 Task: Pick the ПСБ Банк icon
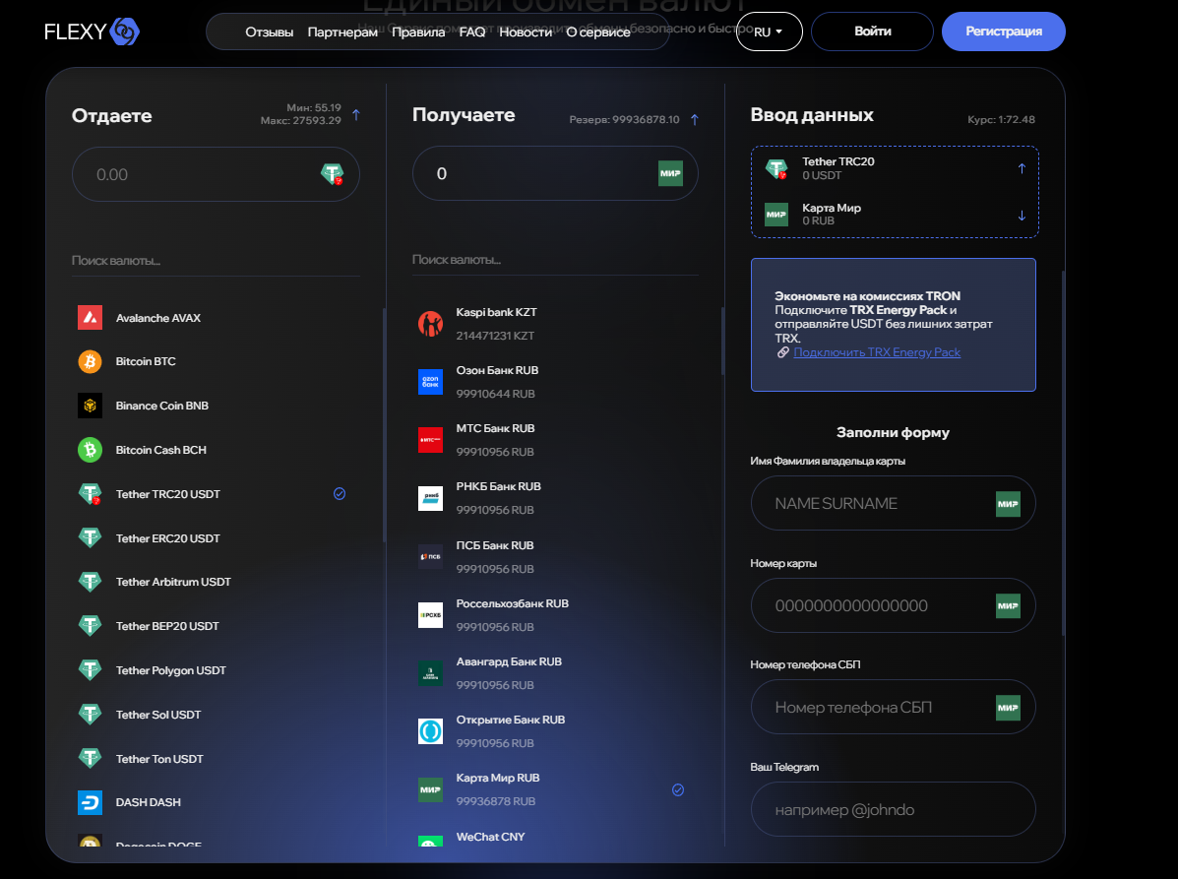(x=430, y=557)
